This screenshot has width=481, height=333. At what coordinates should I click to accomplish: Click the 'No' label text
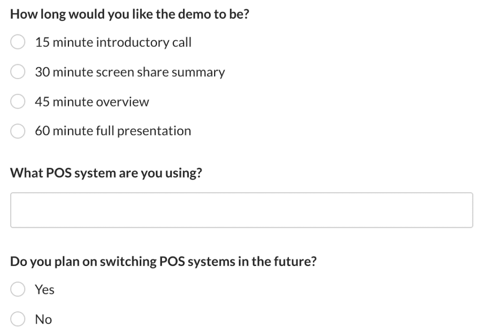43,319
